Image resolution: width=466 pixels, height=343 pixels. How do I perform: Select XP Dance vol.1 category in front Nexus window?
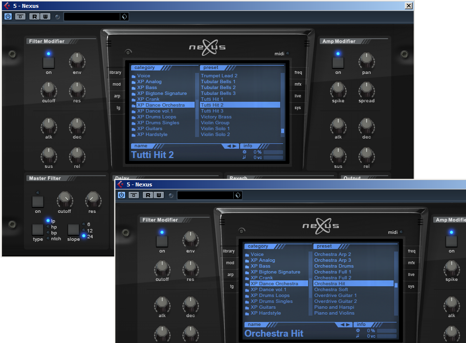pyautogui.click(x=268, y=290)
